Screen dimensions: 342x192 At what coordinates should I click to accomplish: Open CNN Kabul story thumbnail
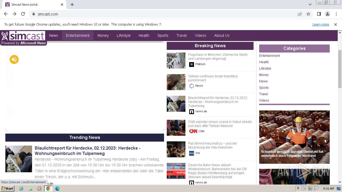pos(176,128)
